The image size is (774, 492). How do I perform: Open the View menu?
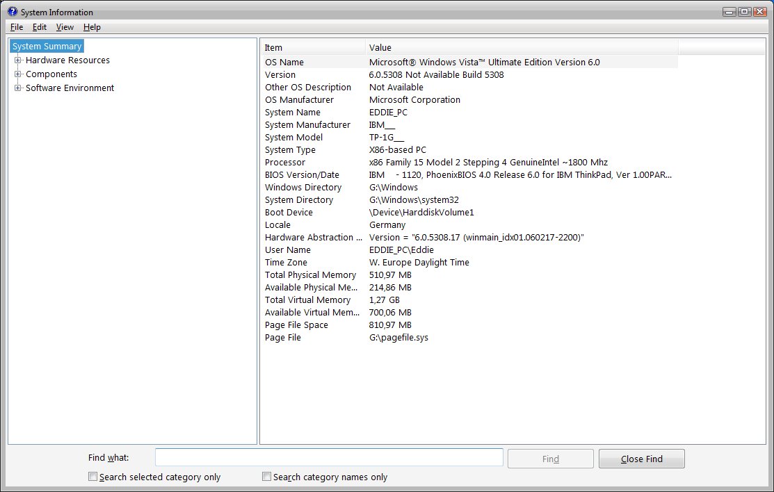pyautogui.click(x=64, y=27)
